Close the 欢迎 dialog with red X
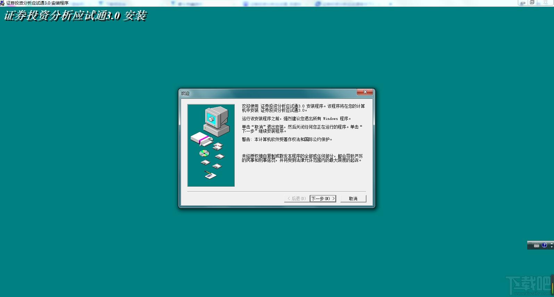Image resolution: width=554 pixels, height=297 pixels. tap(365, 92)
